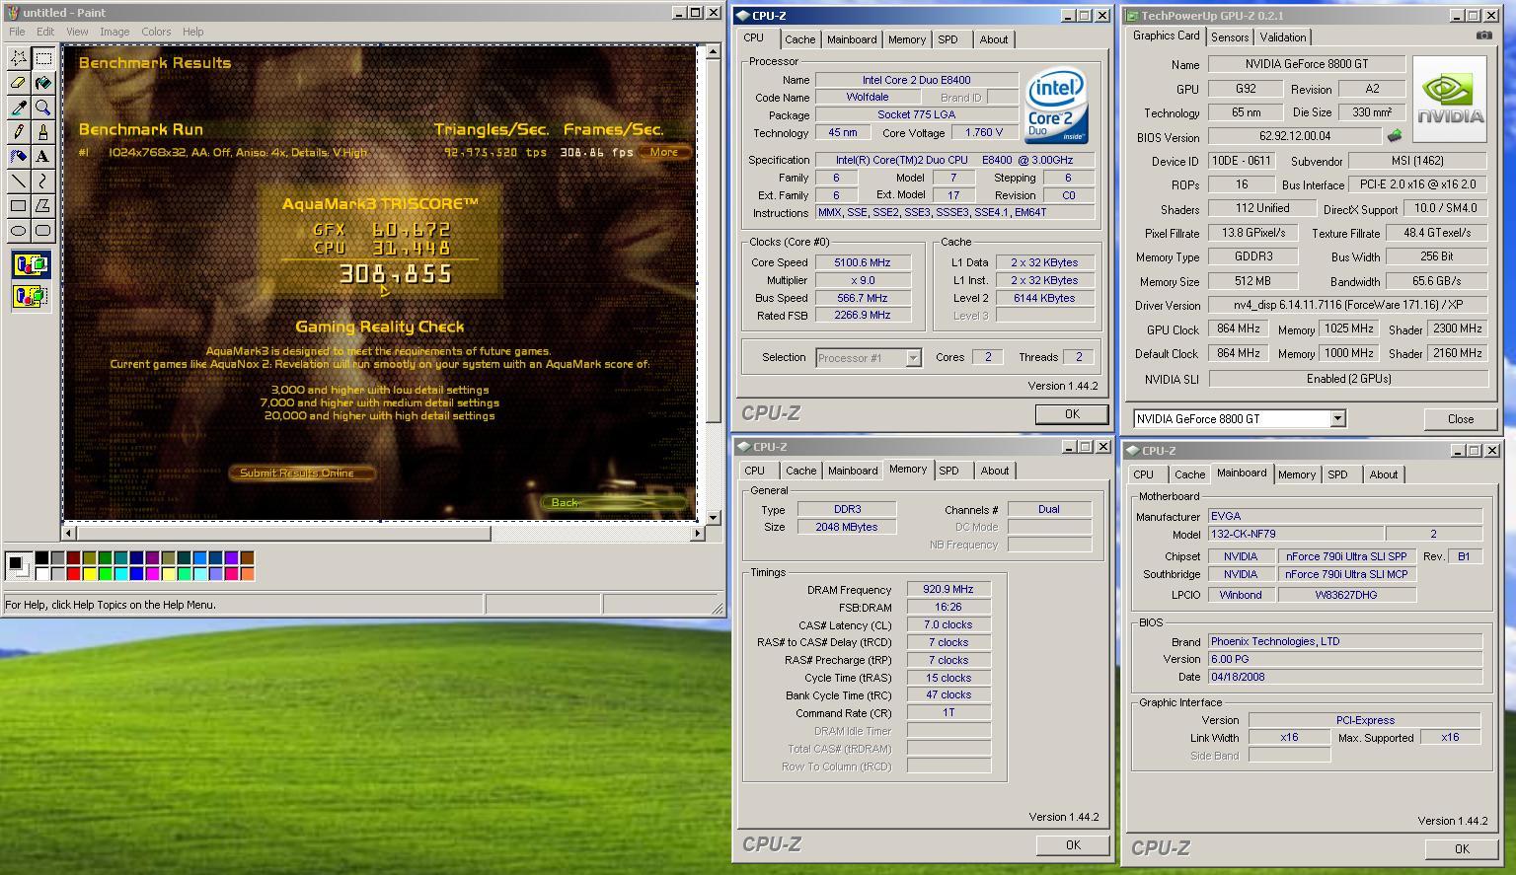Image resolution: width=1516 pixels, height=875 pixels.
Task: Click OK in the CPU-Z Memory timings window
Action: tap(1073, 845)
